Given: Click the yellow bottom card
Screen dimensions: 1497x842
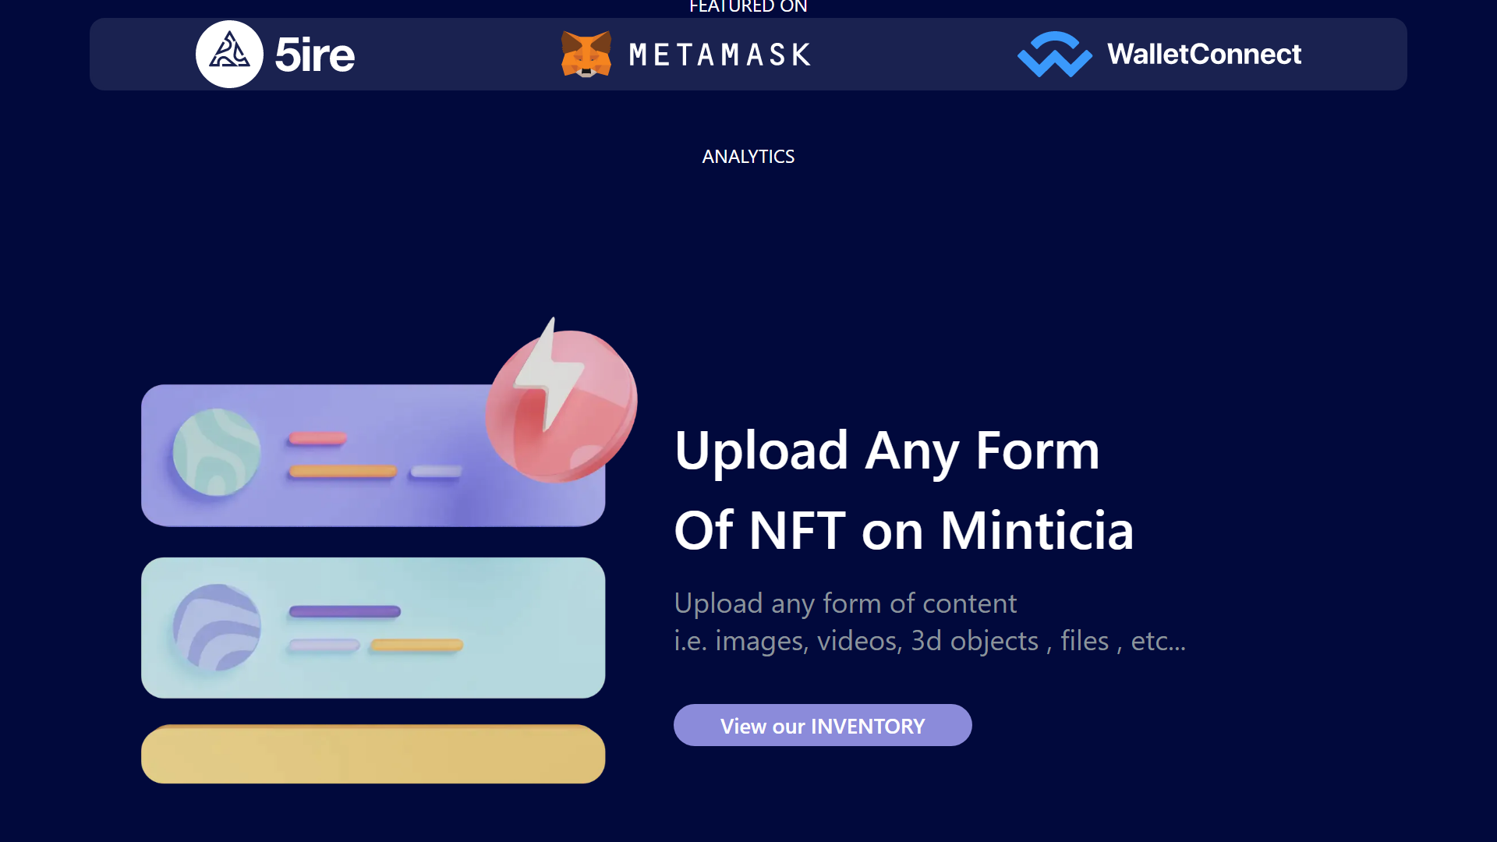Looking at the screenshot, I should coord(373,754).
